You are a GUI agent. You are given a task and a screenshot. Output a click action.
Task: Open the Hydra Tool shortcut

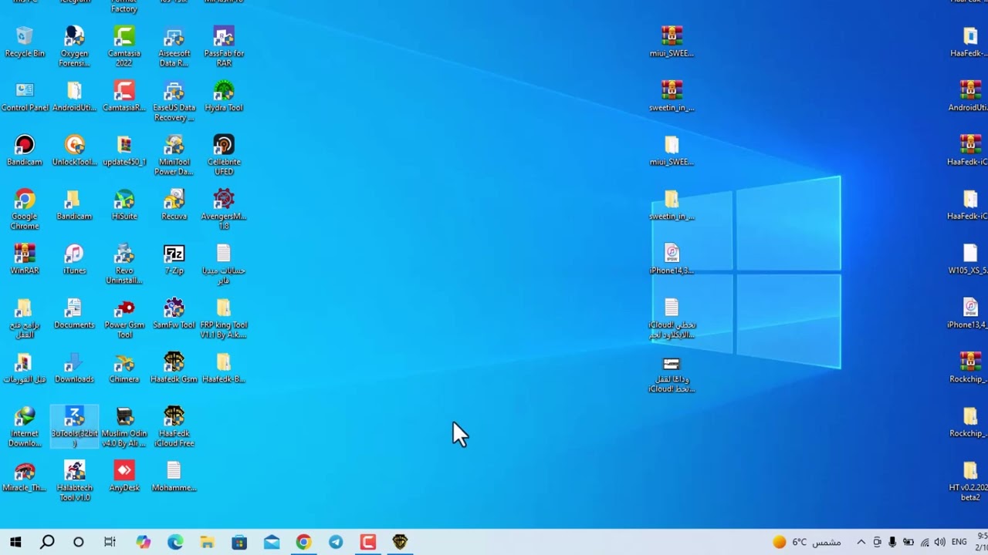click(224, 96)
